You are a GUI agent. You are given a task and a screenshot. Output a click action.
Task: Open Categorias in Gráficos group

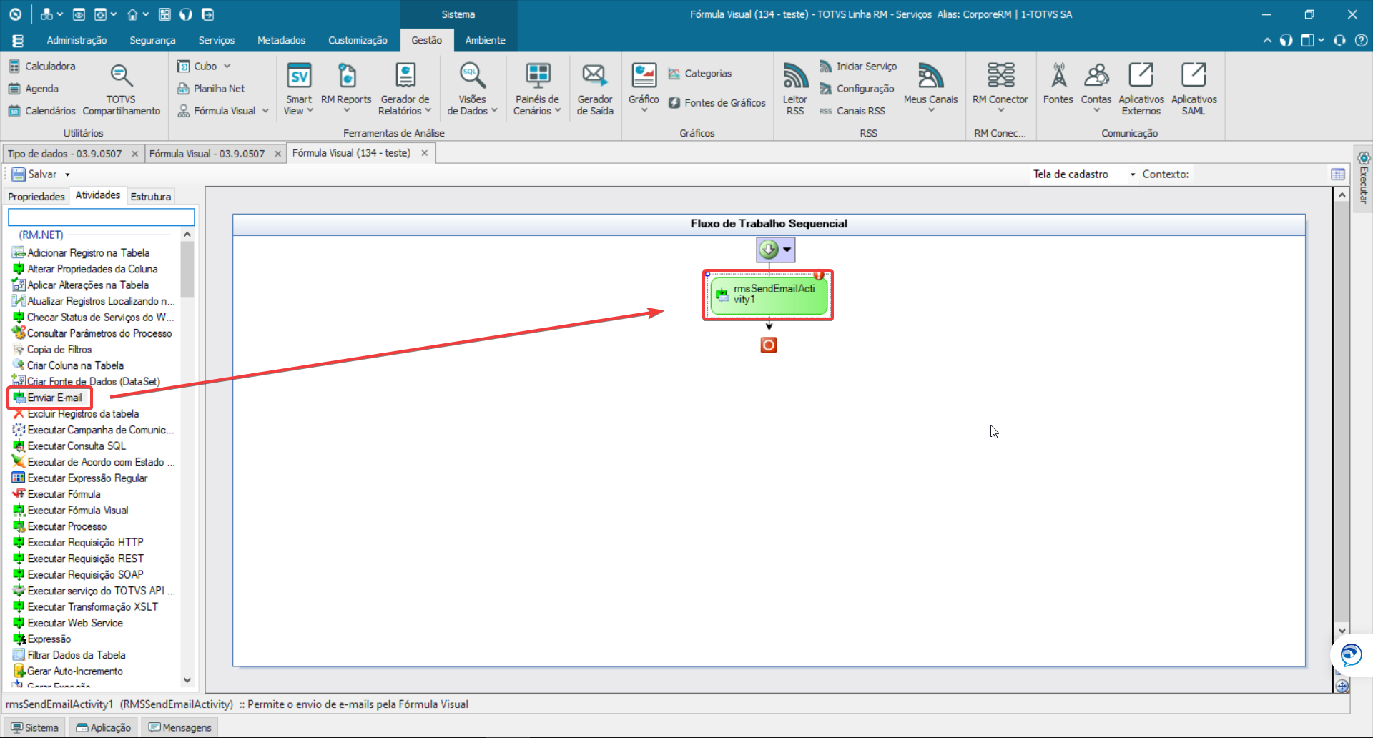coord(699,73)
